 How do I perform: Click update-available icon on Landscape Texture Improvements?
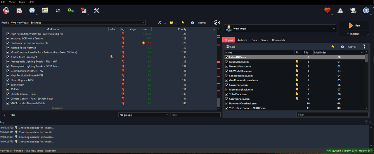pyautogui.click(x=143, y=43)
